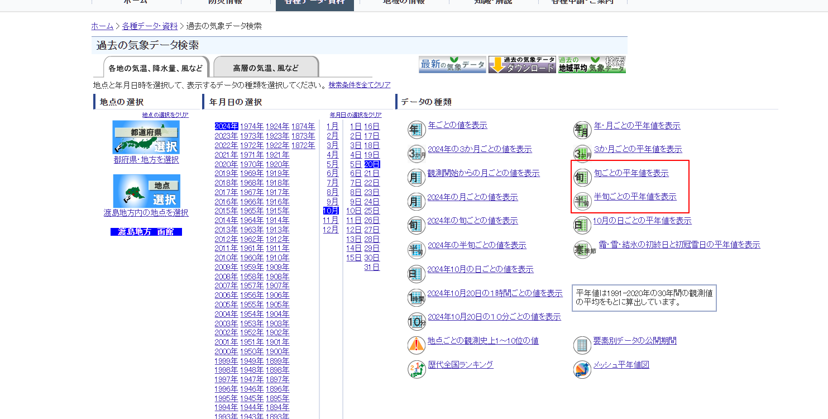Screen dimensions: 828x419
Task: Select the month 11月
Action: [x=331, y=220]
